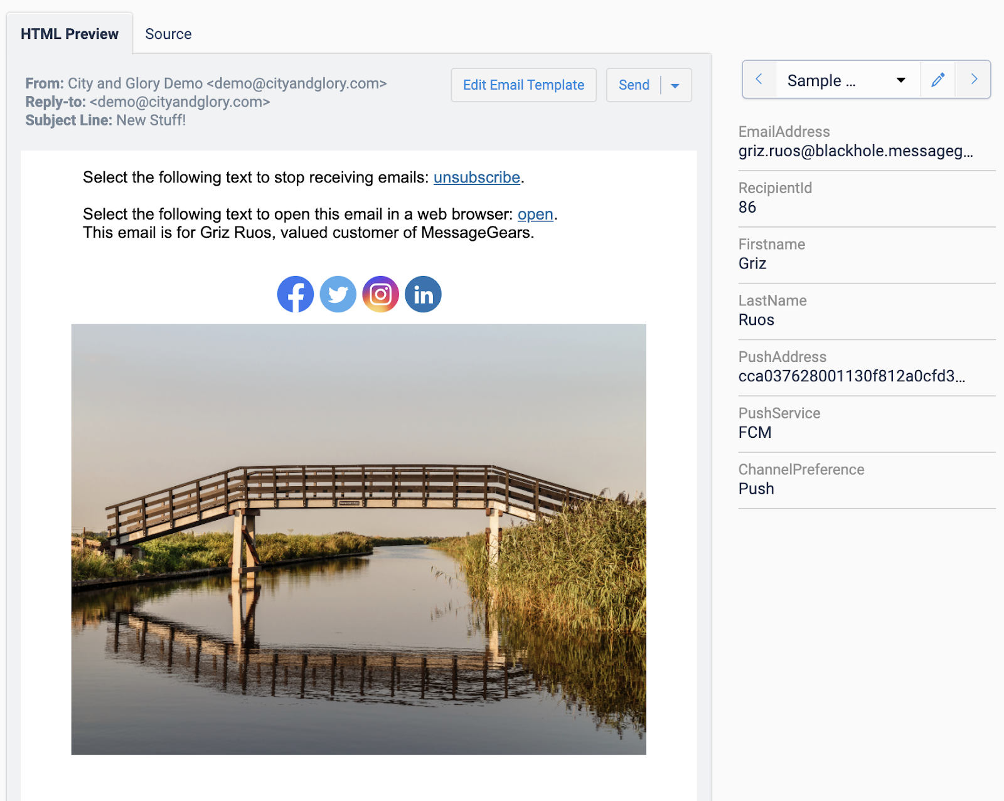Select PushService value FCM
Screen dimensions: 1004x801
[x=755, y=433]
